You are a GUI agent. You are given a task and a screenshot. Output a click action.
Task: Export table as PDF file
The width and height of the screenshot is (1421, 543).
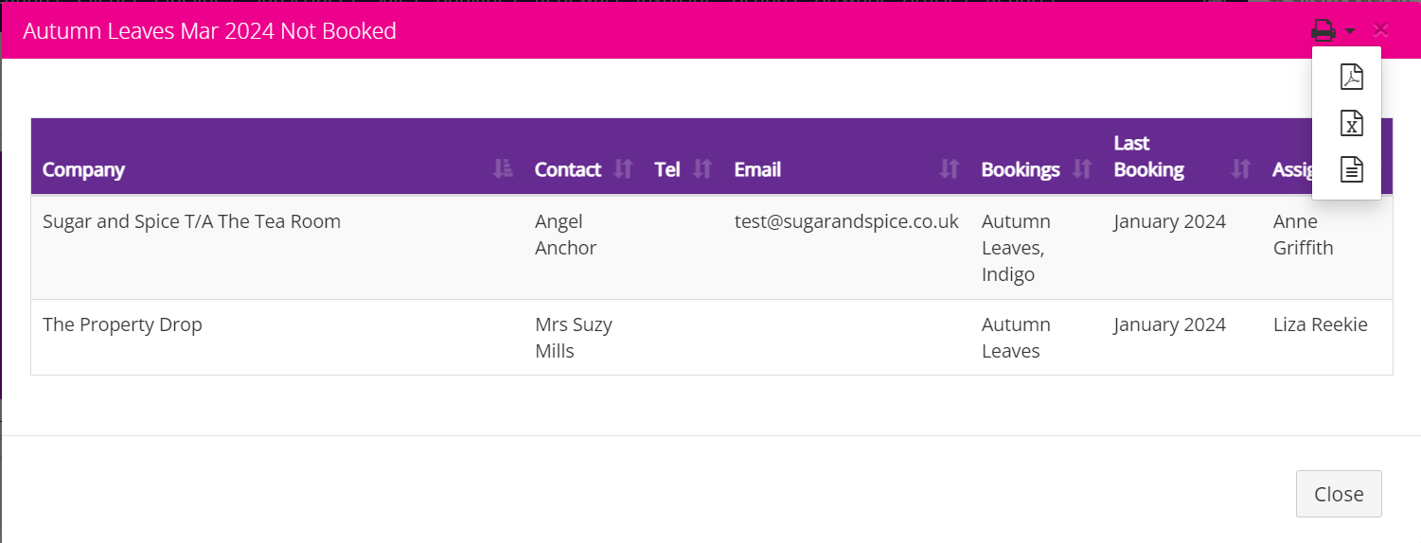[1352, 77]
